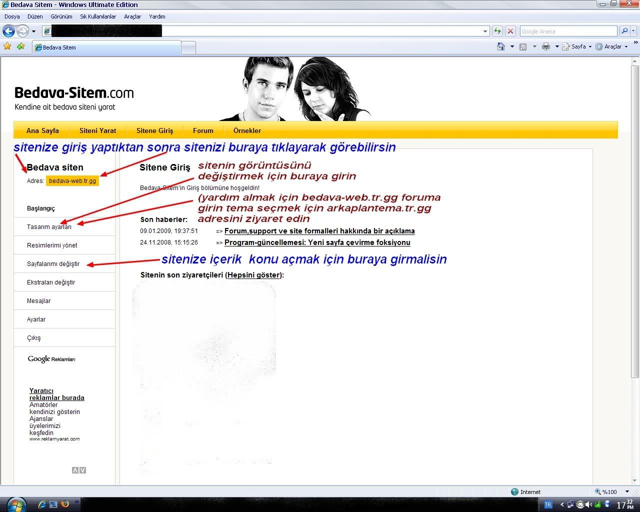Open the Print options dropdown arrow
This screenshot has width=640, height=512.
(x=556, y=46)
